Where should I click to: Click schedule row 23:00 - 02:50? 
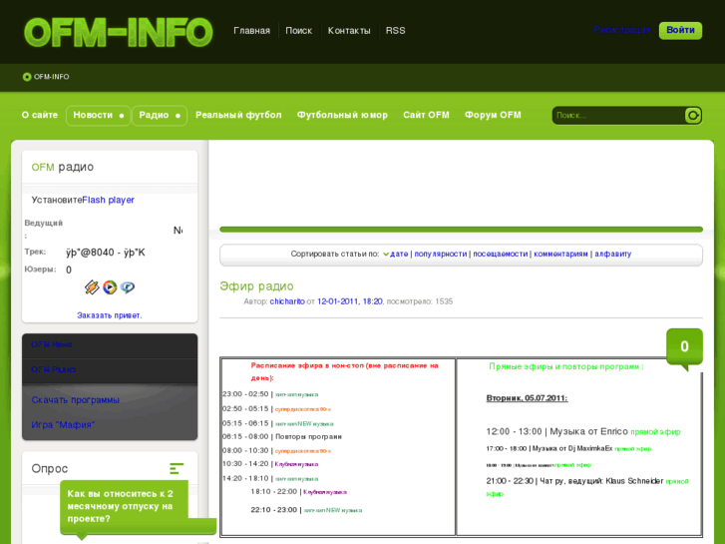(x=270, y=394)
